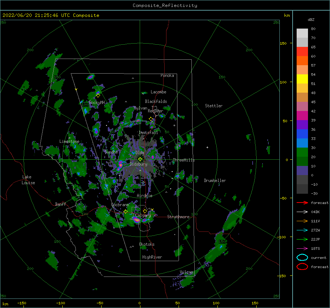The width and height of the screenshot is (330, 308).
Task: Click the yellow marker below Cochrane
Action: pyautogui.click(x=125, y=212)
